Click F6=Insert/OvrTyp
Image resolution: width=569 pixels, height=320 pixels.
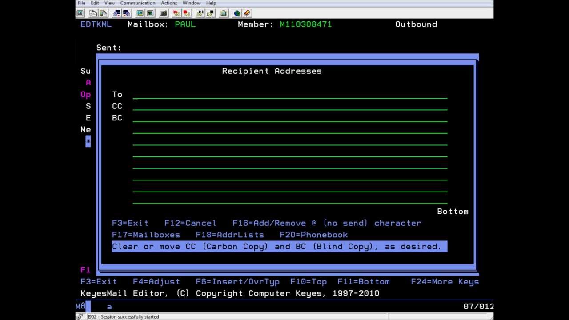coord(237,282)
